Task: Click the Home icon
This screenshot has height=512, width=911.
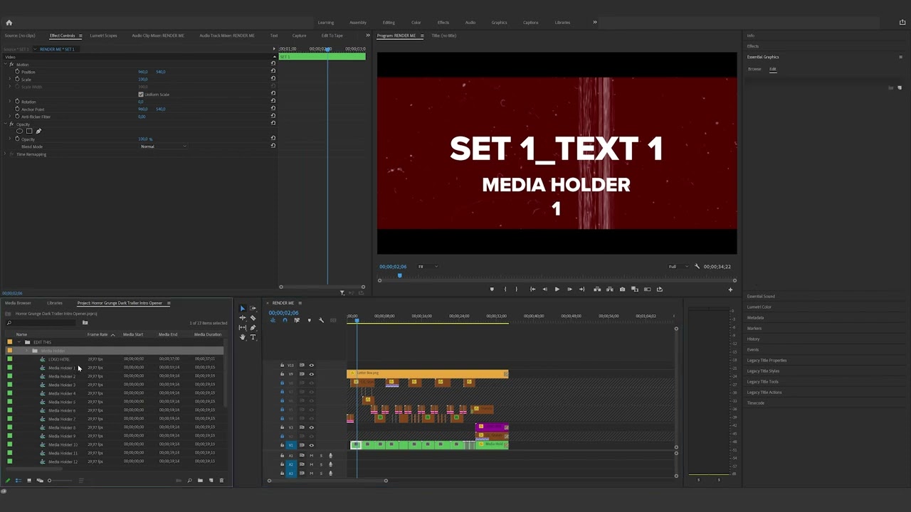Action: coord(9,23)
